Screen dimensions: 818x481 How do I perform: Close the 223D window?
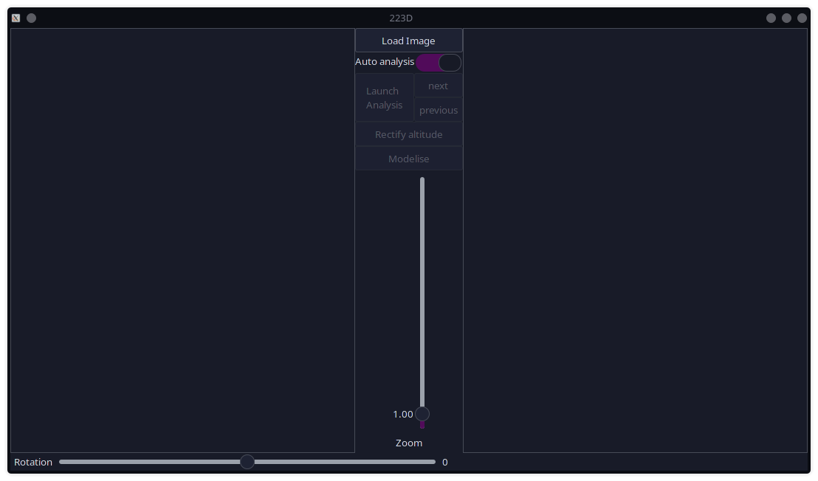802,18
